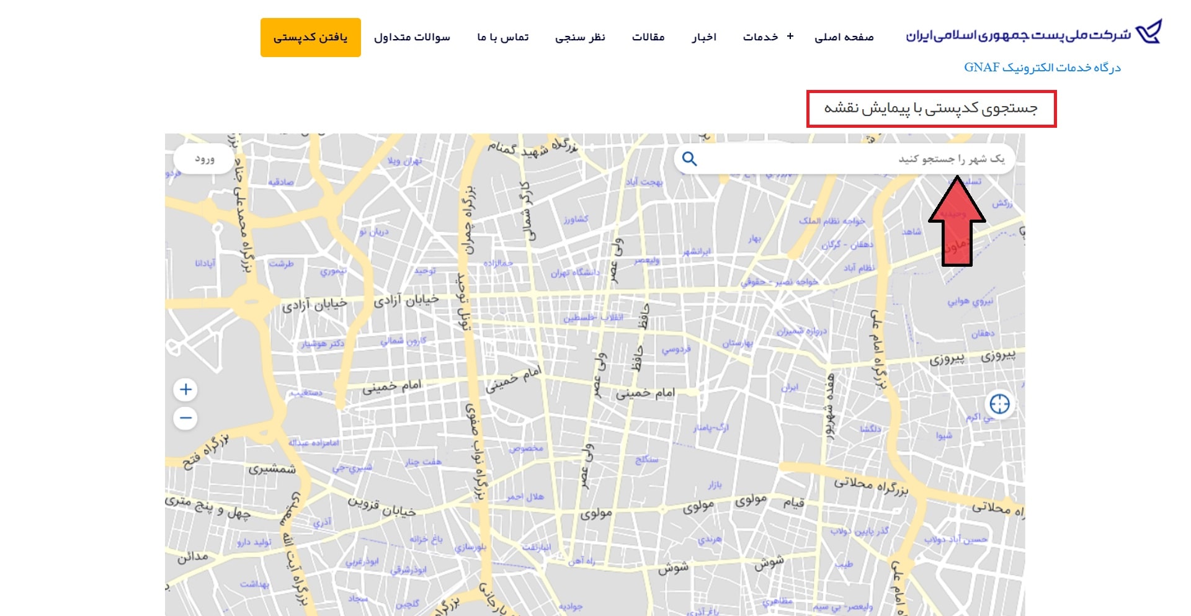Click the Iran Post bird logo

tap(1148, 32)
